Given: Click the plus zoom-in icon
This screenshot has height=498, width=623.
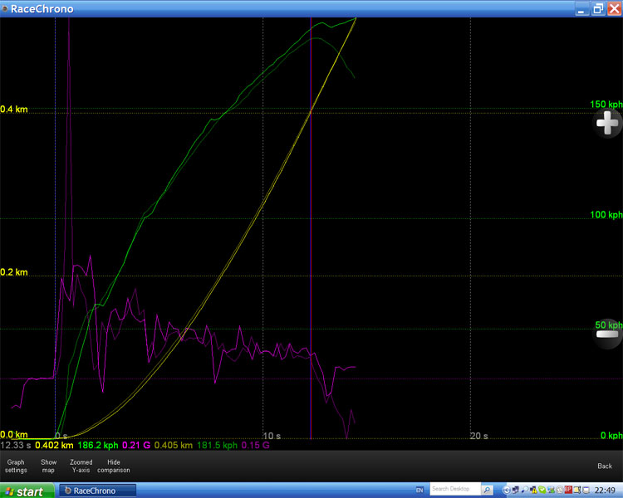Looking at the screenshot, I should [x=607, y=124].
